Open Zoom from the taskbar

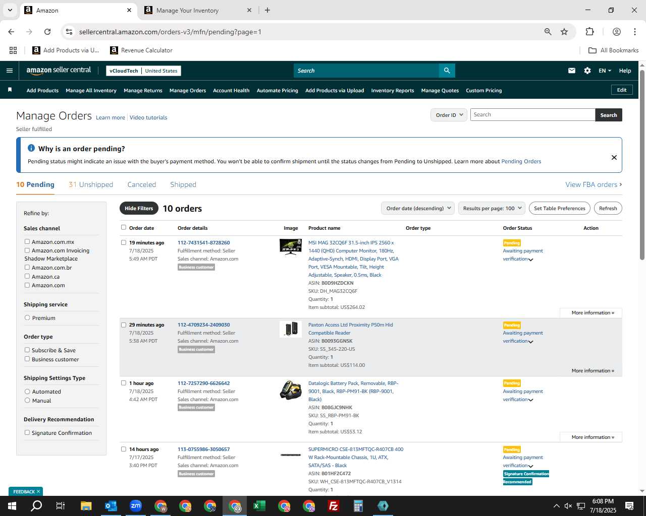point(136,506)
